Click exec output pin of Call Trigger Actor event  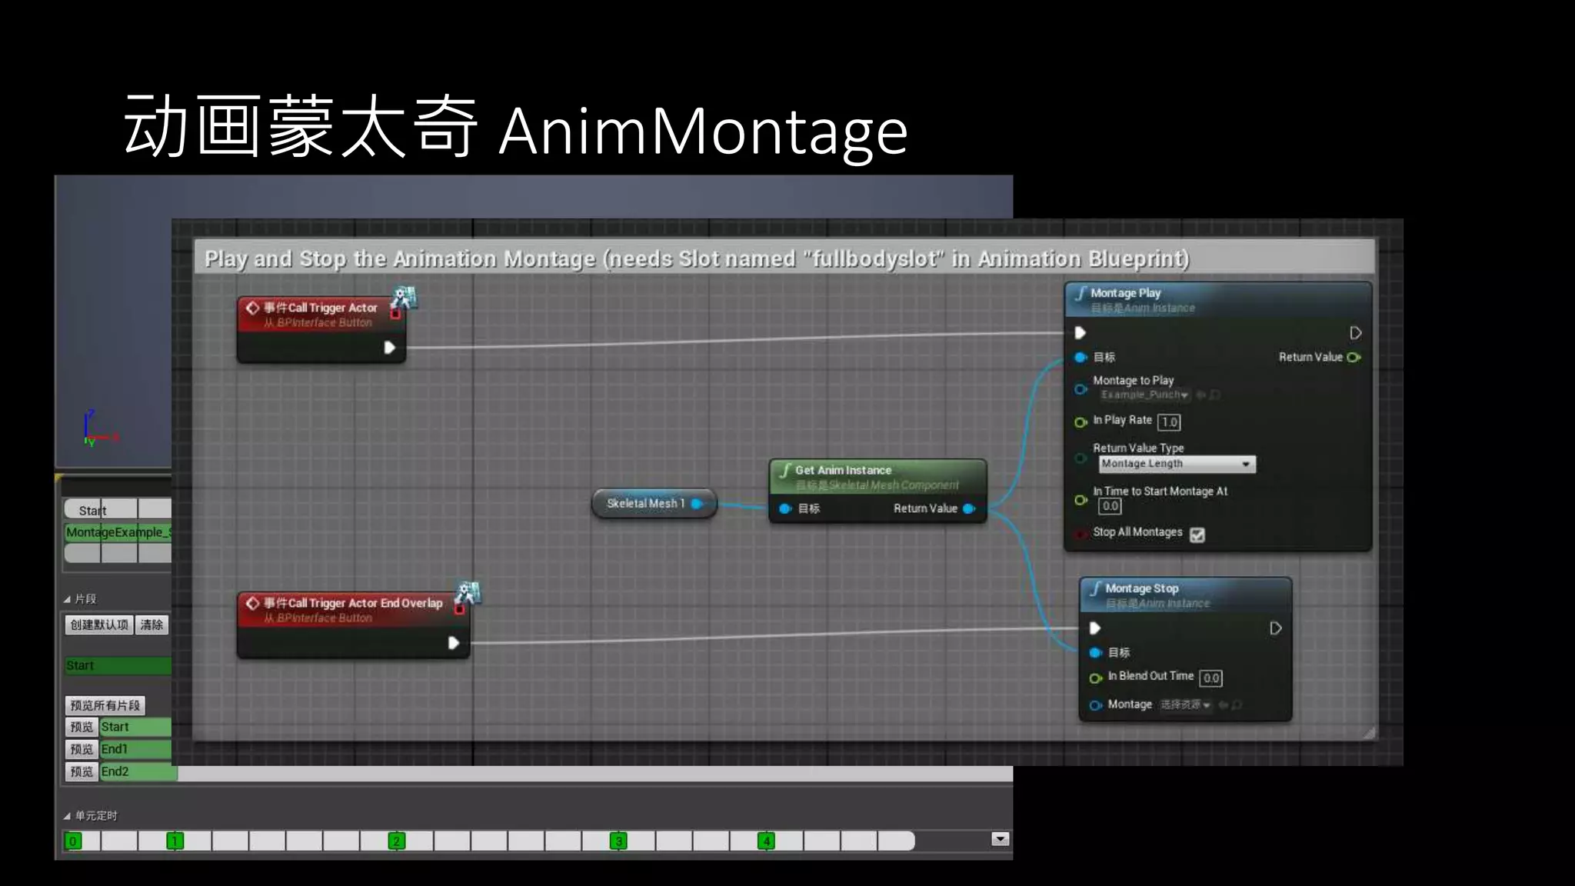pos(389,348)
